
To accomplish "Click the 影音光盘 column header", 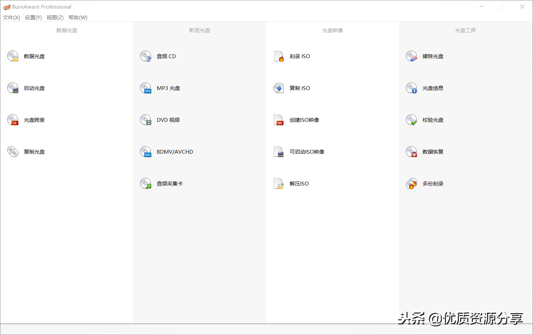I will [200, 30].
